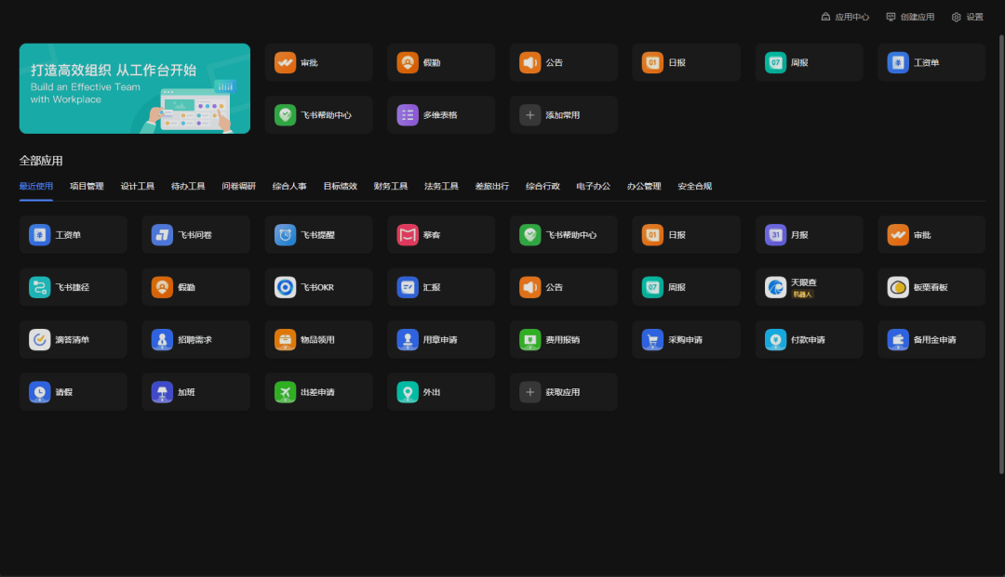Open the 月报 app
The image size is (1005, 577).
point(809,235)
